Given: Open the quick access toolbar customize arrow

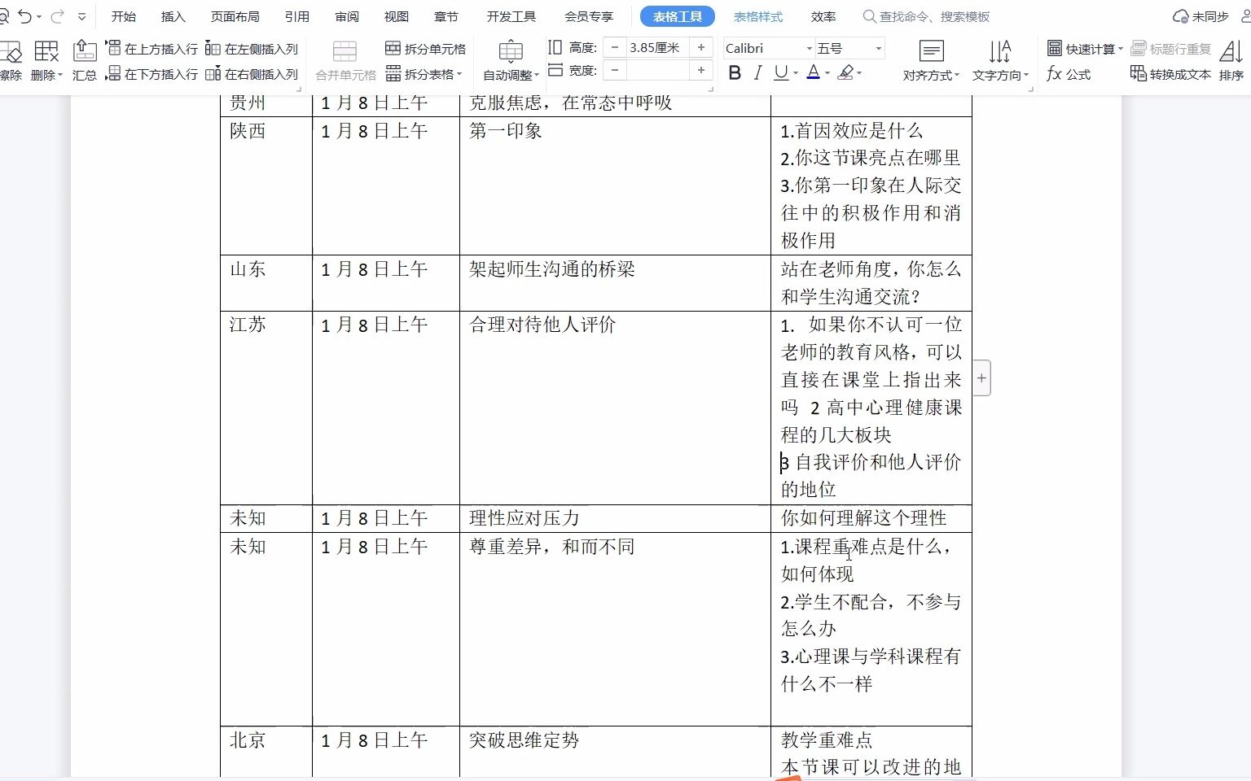Looking at the screenshot, I should click(81, 16).
